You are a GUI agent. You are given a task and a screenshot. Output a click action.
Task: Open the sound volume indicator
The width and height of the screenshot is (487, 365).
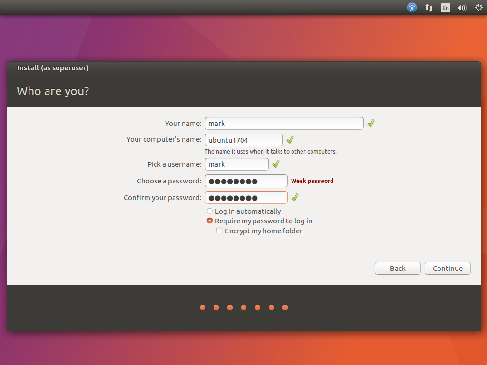tap(461, 8)
